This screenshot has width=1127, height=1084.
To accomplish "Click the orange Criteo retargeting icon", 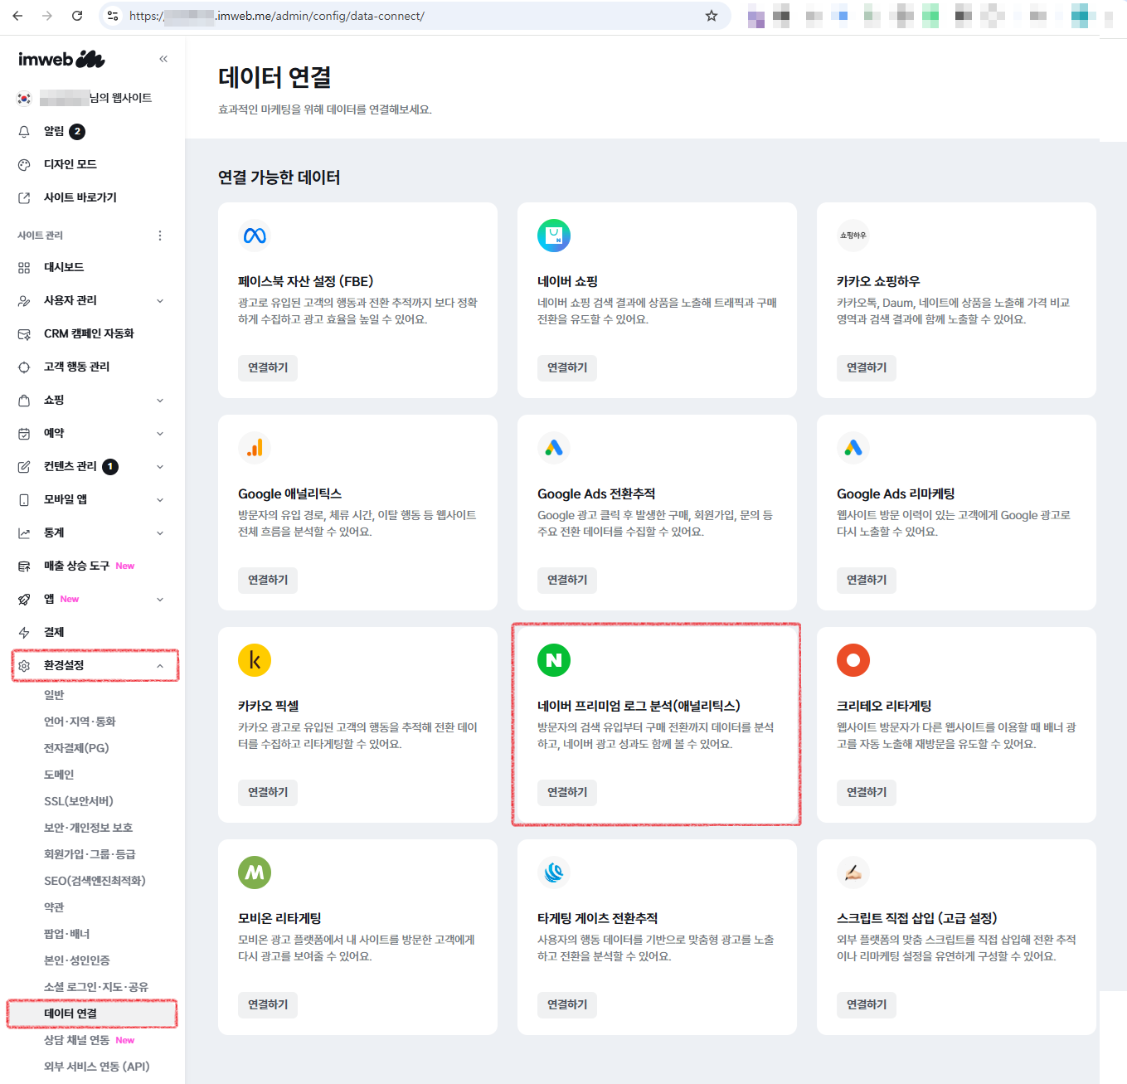I will pyautogui.click(x=853, y=660).
